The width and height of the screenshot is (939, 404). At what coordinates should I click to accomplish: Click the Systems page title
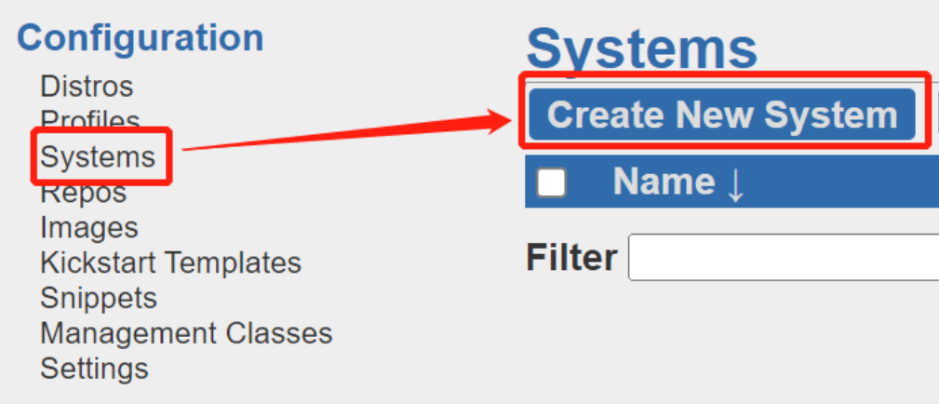click(x=641, y=48)
